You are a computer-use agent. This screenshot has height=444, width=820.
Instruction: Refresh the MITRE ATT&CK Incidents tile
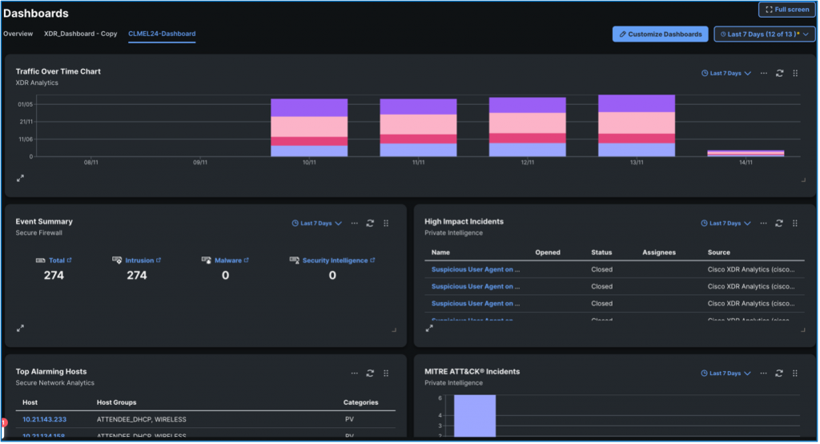pyautogui.click(x=779, y=373)
